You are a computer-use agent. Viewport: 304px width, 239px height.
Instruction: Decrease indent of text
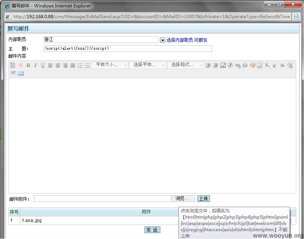216,65
